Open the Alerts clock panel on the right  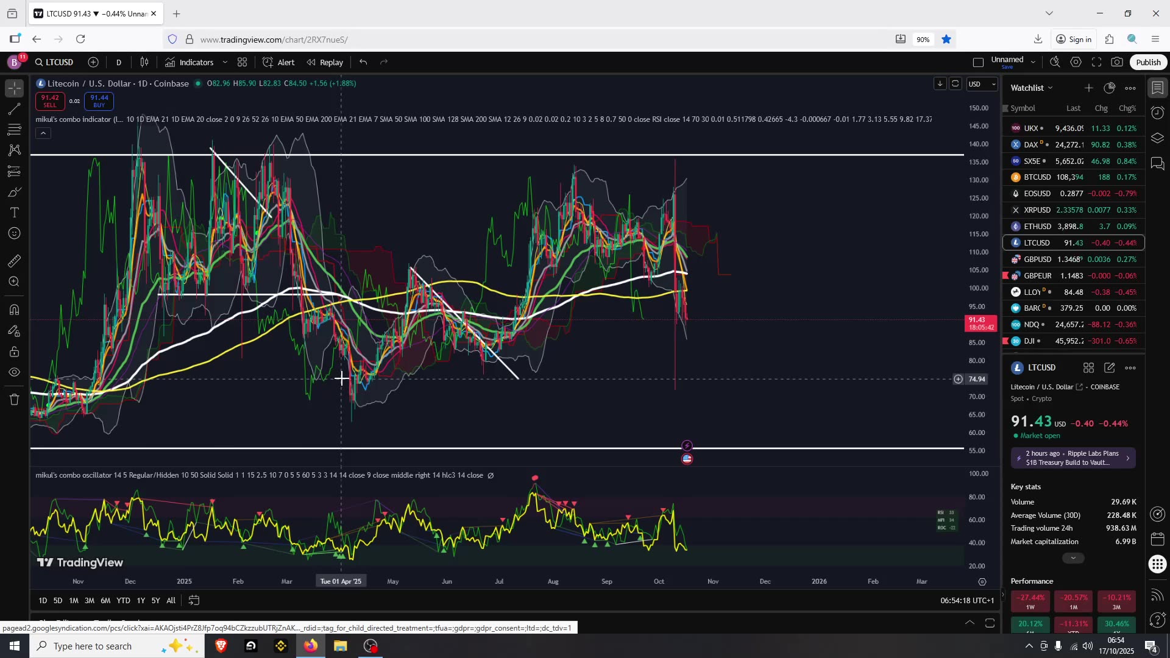point(1158,113)
